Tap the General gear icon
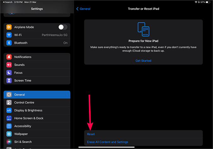Screen dimensions: 213x149 (x=9, y=95)
